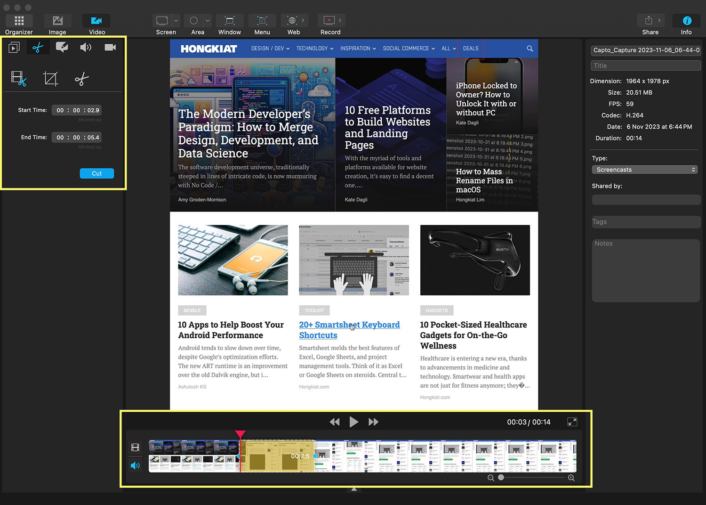Screen dimensions: 706x505
Task: Expand the Share options chevron
Action: click(659, 20)
